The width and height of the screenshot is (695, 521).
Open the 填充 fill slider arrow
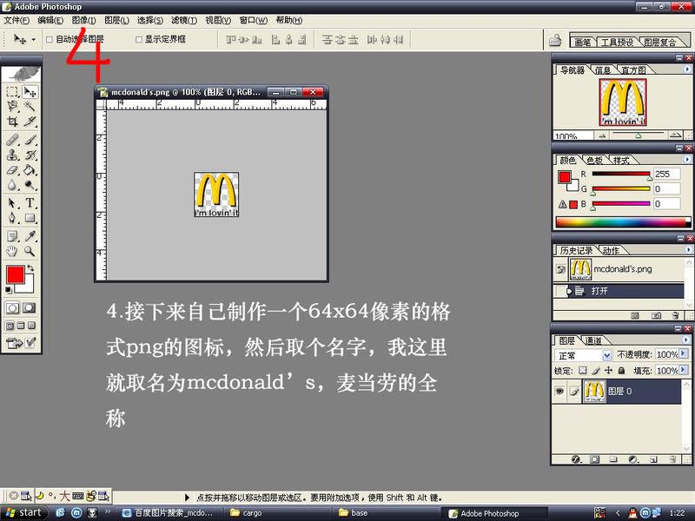[x=684, y=371]
